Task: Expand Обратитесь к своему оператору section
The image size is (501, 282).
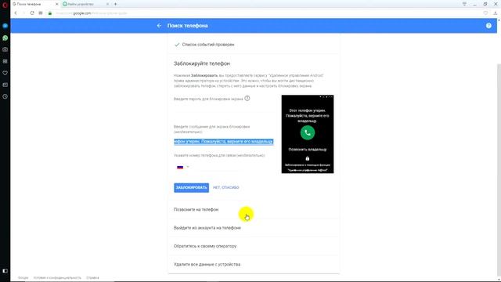Action: (x=254, y=246)
